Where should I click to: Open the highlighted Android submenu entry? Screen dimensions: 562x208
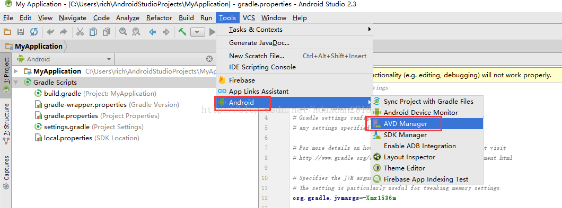pyautogui.click(x=294, y=102)
